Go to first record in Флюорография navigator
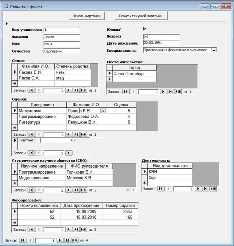 tap(31, 229)
